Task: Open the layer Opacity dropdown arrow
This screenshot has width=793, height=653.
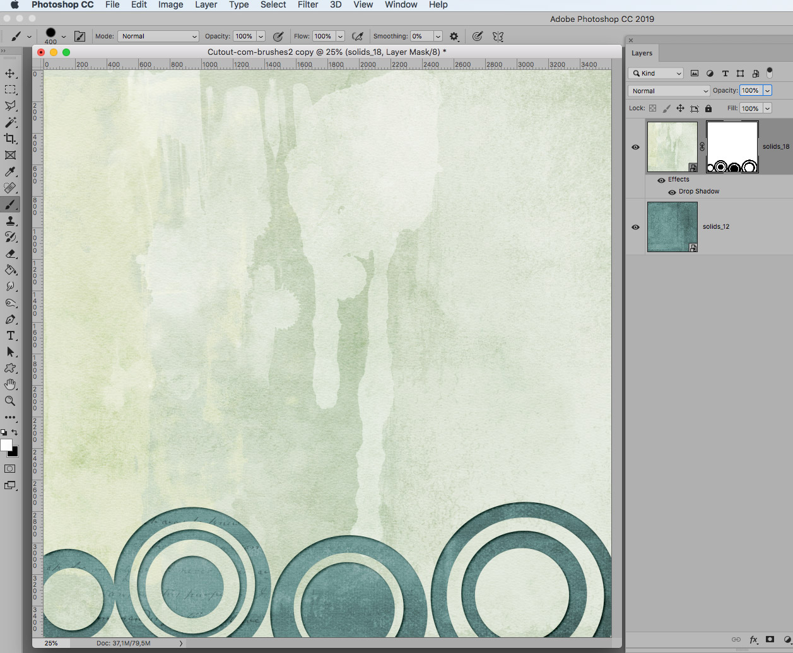Action: point(767,91)
